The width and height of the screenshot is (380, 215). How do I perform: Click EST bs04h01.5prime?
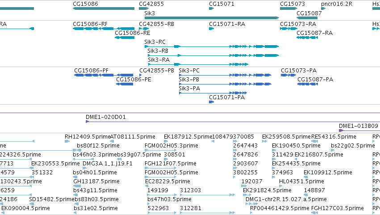pos(95,173)
